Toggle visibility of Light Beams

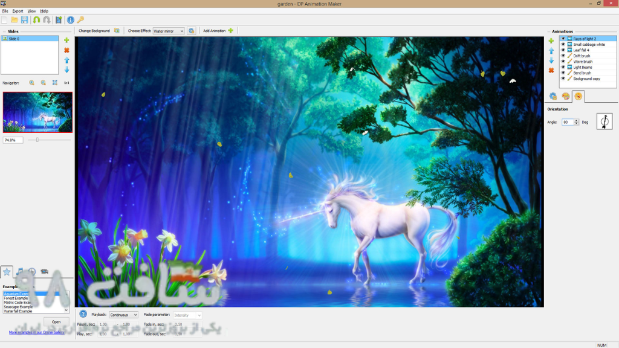(x=563, y=67)
